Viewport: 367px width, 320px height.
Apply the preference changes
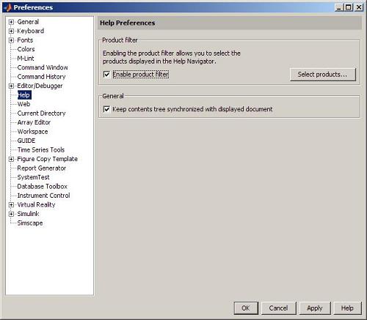315,308
